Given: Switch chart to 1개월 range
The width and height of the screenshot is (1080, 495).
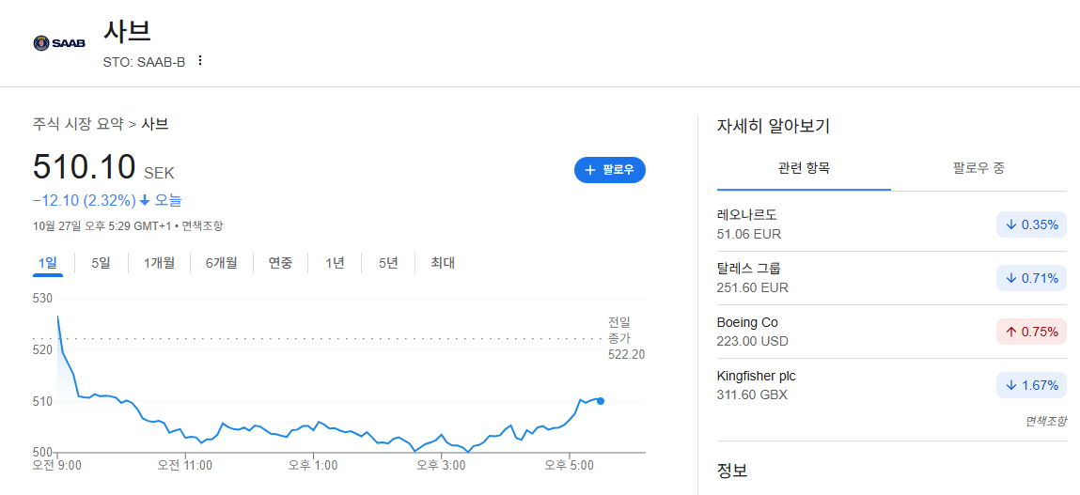Looking at the screenshot, I should tap(159, 263).
